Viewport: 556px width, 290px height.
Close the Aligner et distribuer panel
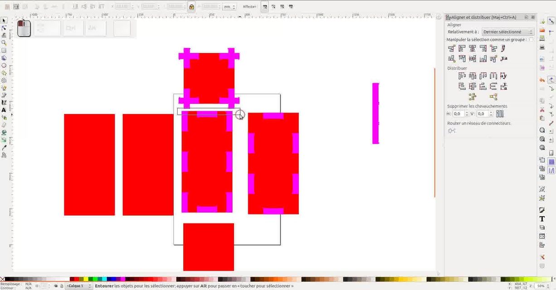pos(533,17)
